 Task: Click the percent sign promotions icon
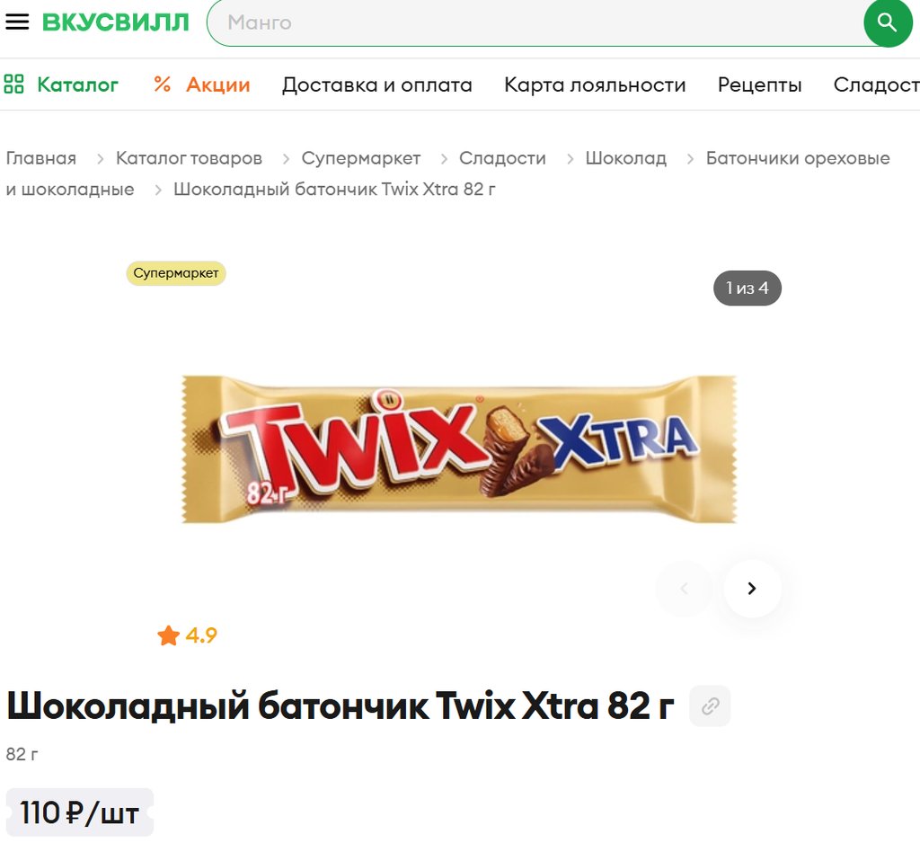[x=163, y=84]
